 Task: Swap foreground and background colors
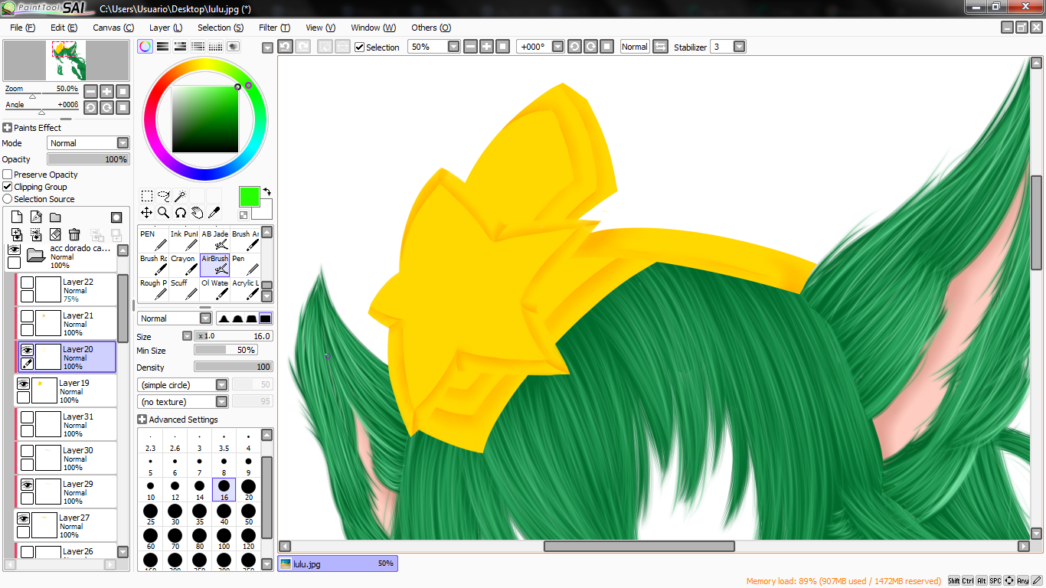tap(266, 191)
